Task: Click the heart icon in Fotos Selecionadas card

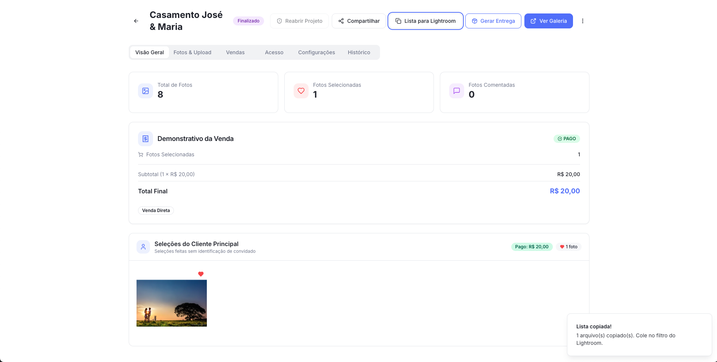Action: pos(301,91)
